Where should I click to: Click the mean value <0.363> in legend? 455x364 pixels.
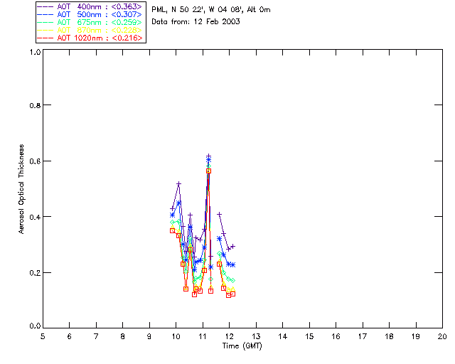tap(127, 6)
